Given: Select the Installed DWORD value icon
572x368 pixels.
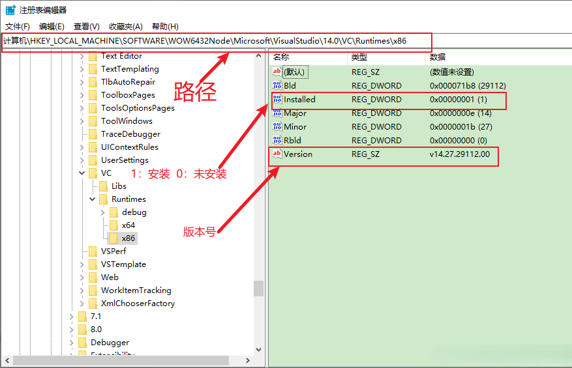Looking at the screenshot, I should [x=277, y=99].
